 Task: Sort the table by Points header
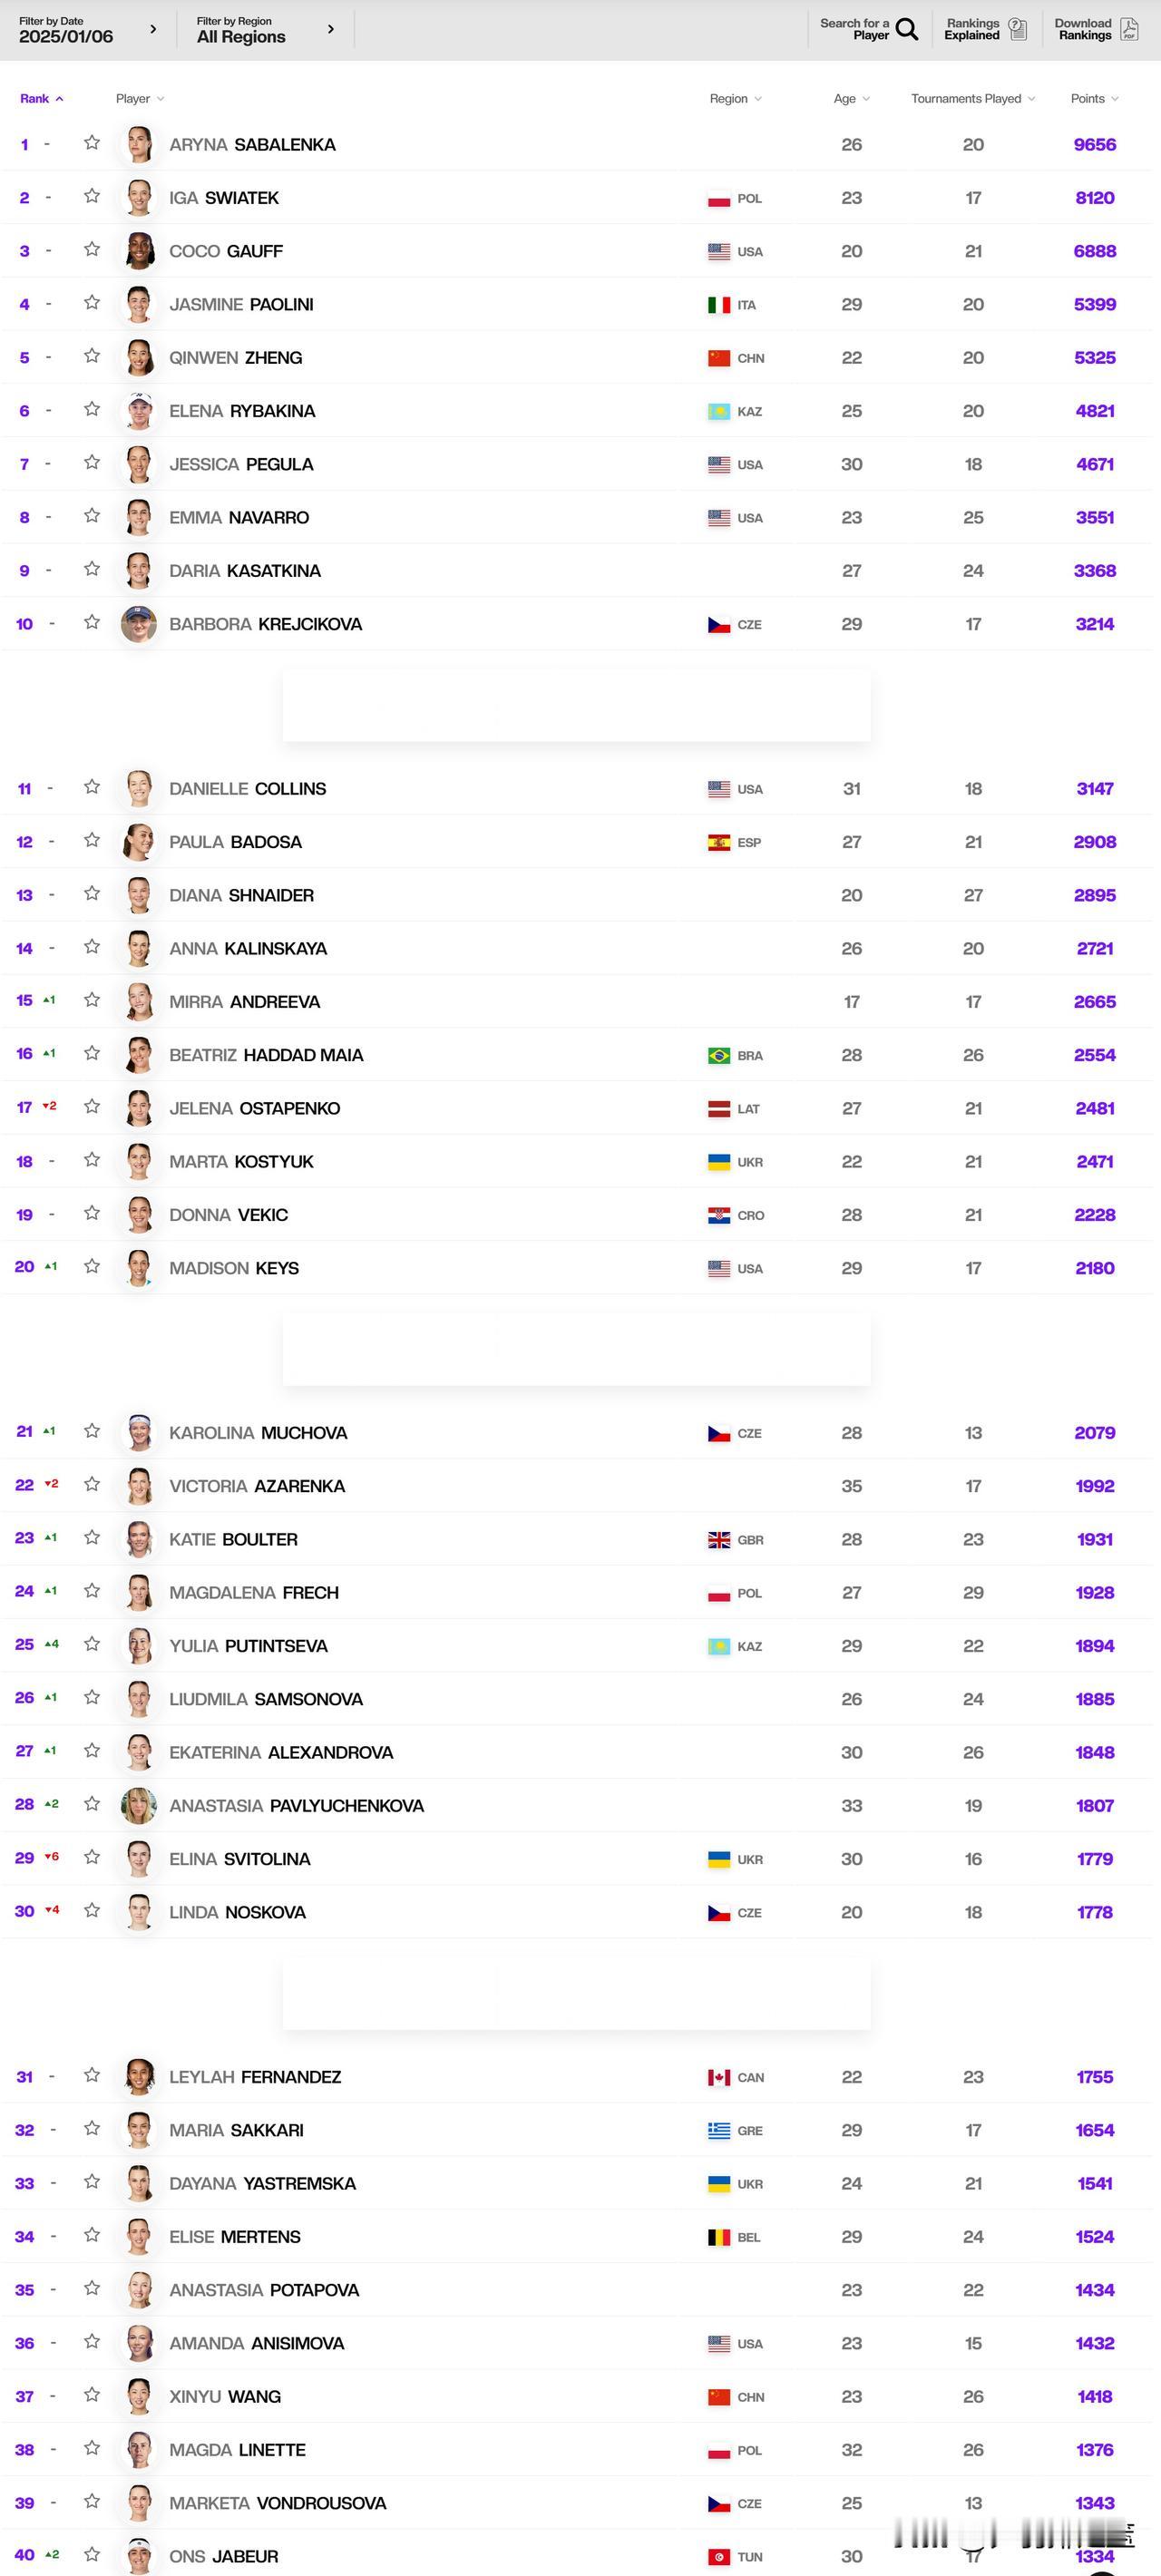[x=1094, y=99]
